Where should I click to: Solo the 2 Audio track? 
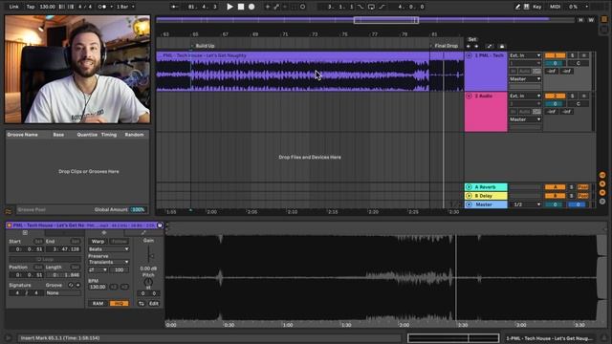click(572, 96)
